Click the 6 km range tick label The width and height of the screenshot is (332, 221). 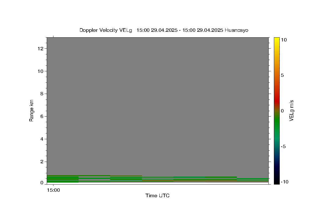point(42,117)
